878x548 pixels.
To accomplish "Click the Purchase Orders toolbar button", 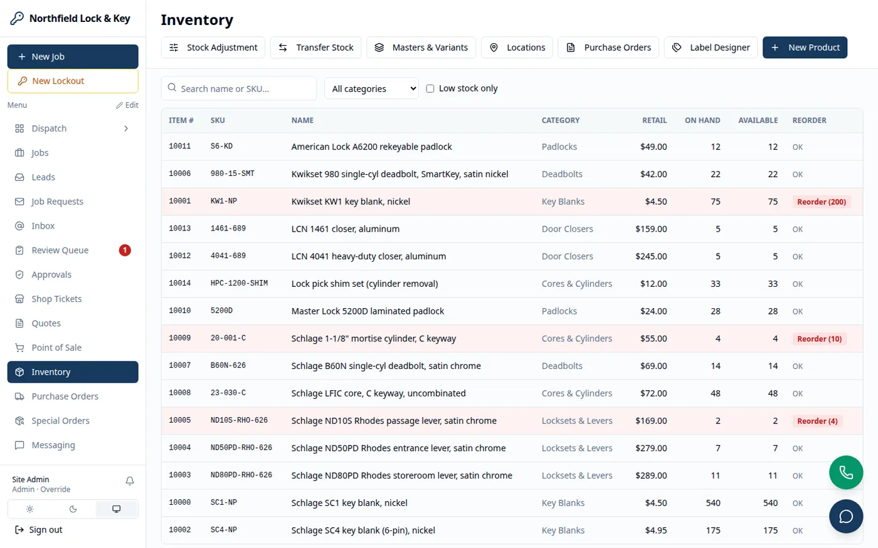I will [x=608, y=48].
